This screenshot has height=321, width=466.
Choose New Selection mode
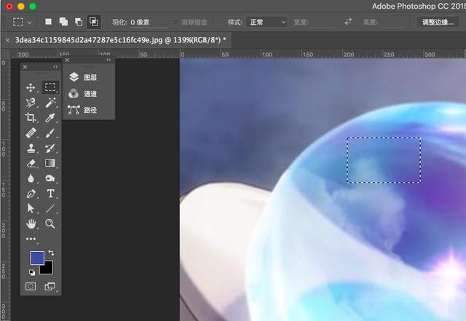coord(49,22)
